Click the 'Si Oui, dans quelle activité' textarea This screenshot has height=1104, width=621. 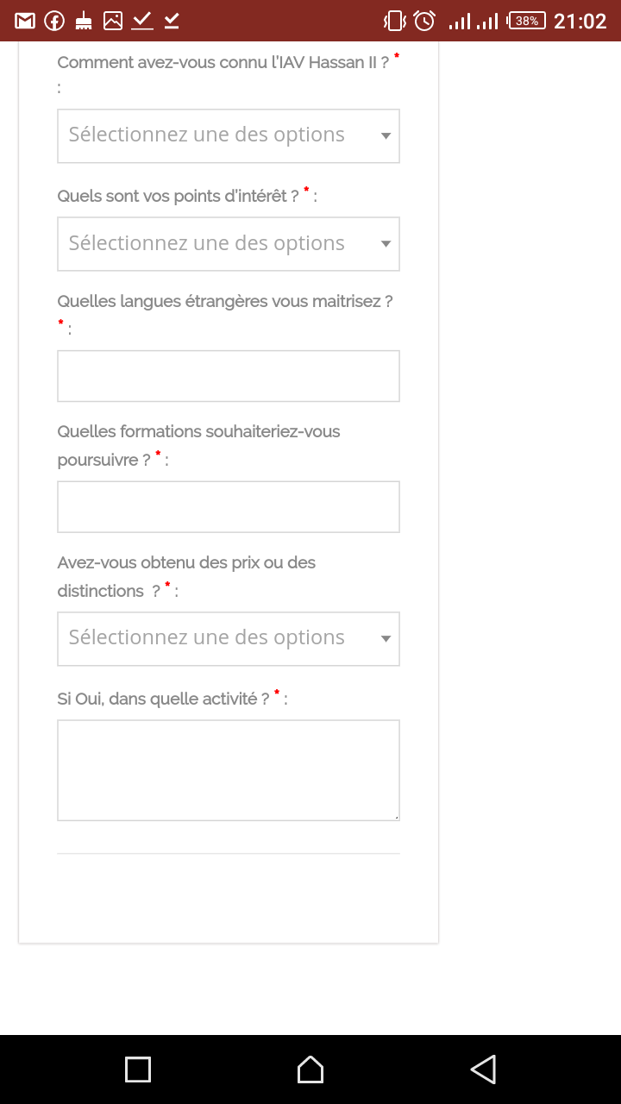pyautogui.click(x=228, y=769)
